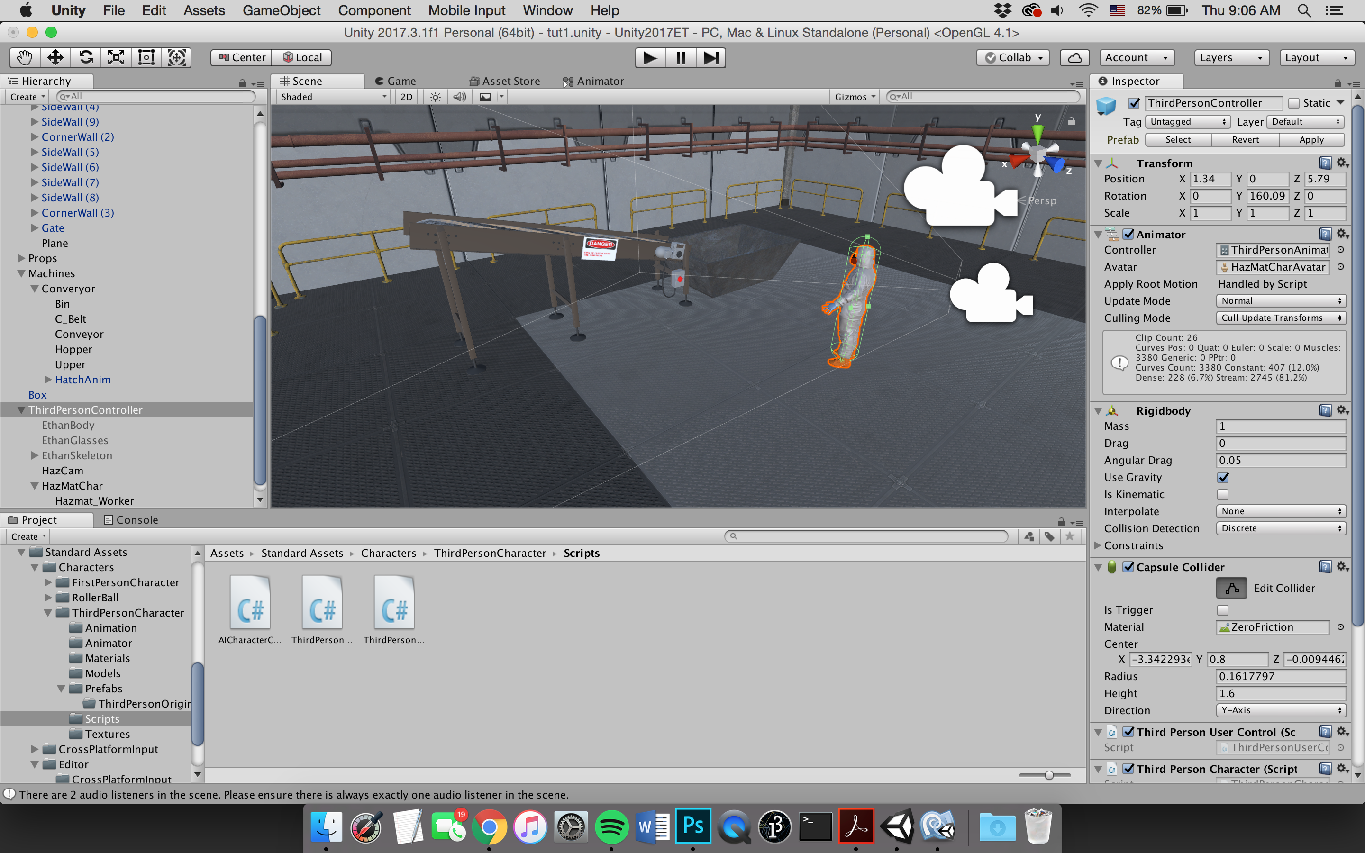Open the Tag dropdown

(x=1188, y=122)
